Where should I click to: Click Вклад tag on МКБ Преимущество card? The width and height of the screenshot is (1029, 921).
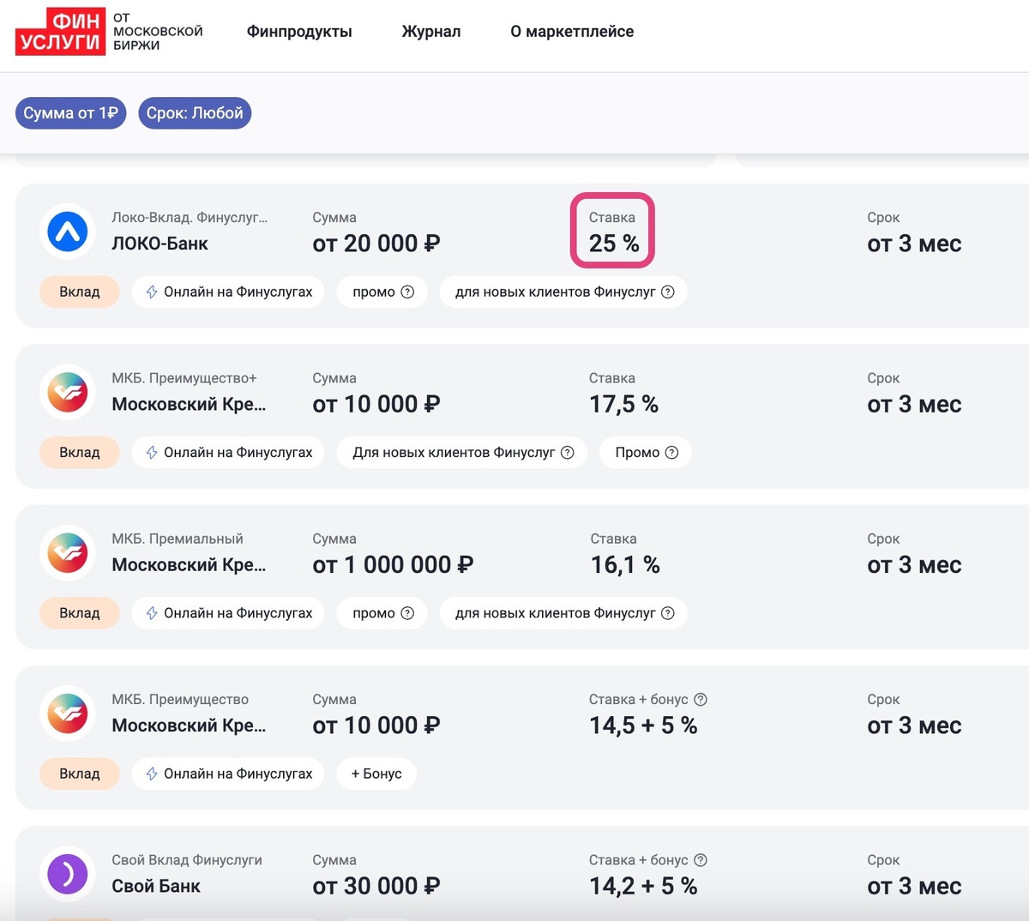tap(80, 774)
